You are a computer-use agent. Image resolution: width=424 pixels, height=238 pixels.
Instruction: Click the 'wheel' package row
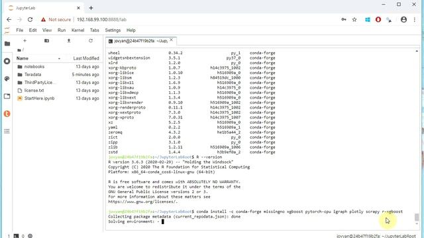click(x=191, y=53)
